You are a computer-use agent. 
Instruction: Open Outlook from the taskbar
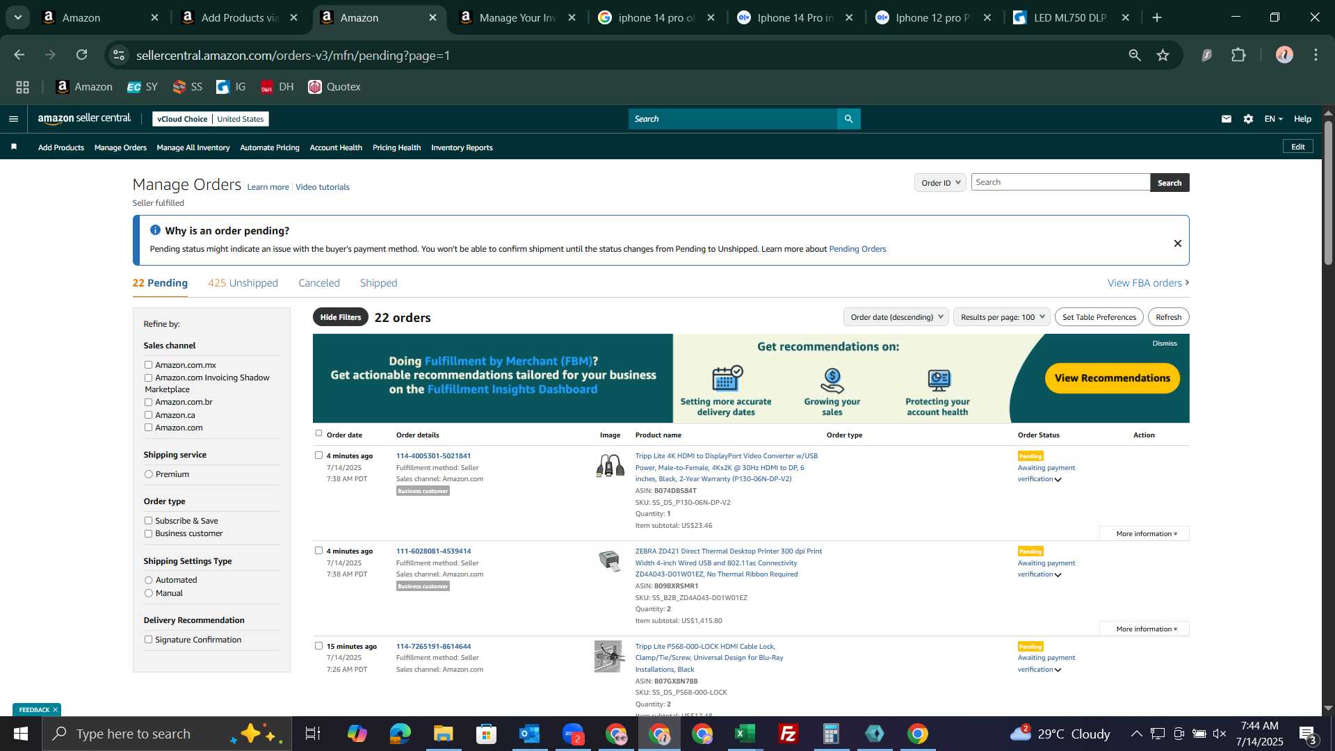point(530,734)
